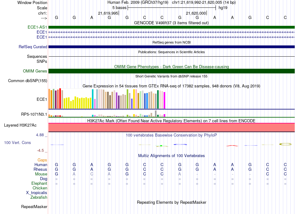295x214 pixels.
Task: Click the pink Layered H3K27Ac signal band
Action: tap(171, 128)
